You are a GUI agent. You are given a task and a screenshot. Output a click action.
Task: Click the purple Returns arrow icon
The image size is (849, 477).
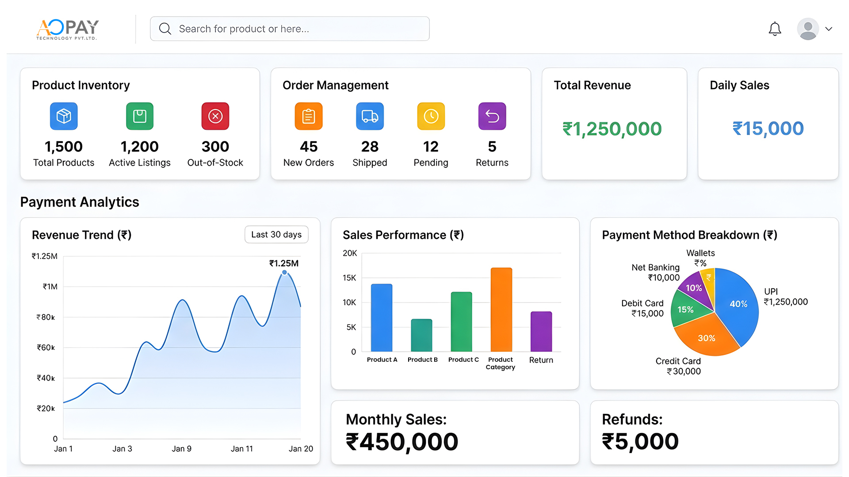[492, 116]
